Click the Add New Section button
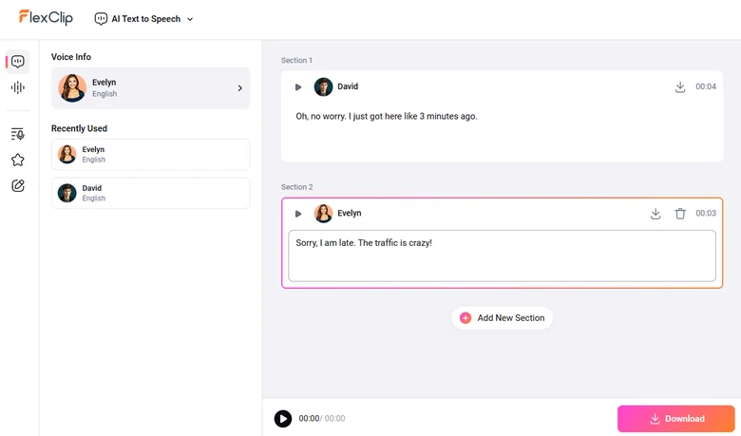The width and height of the screenshot is (741, 436). pos(502,318)
